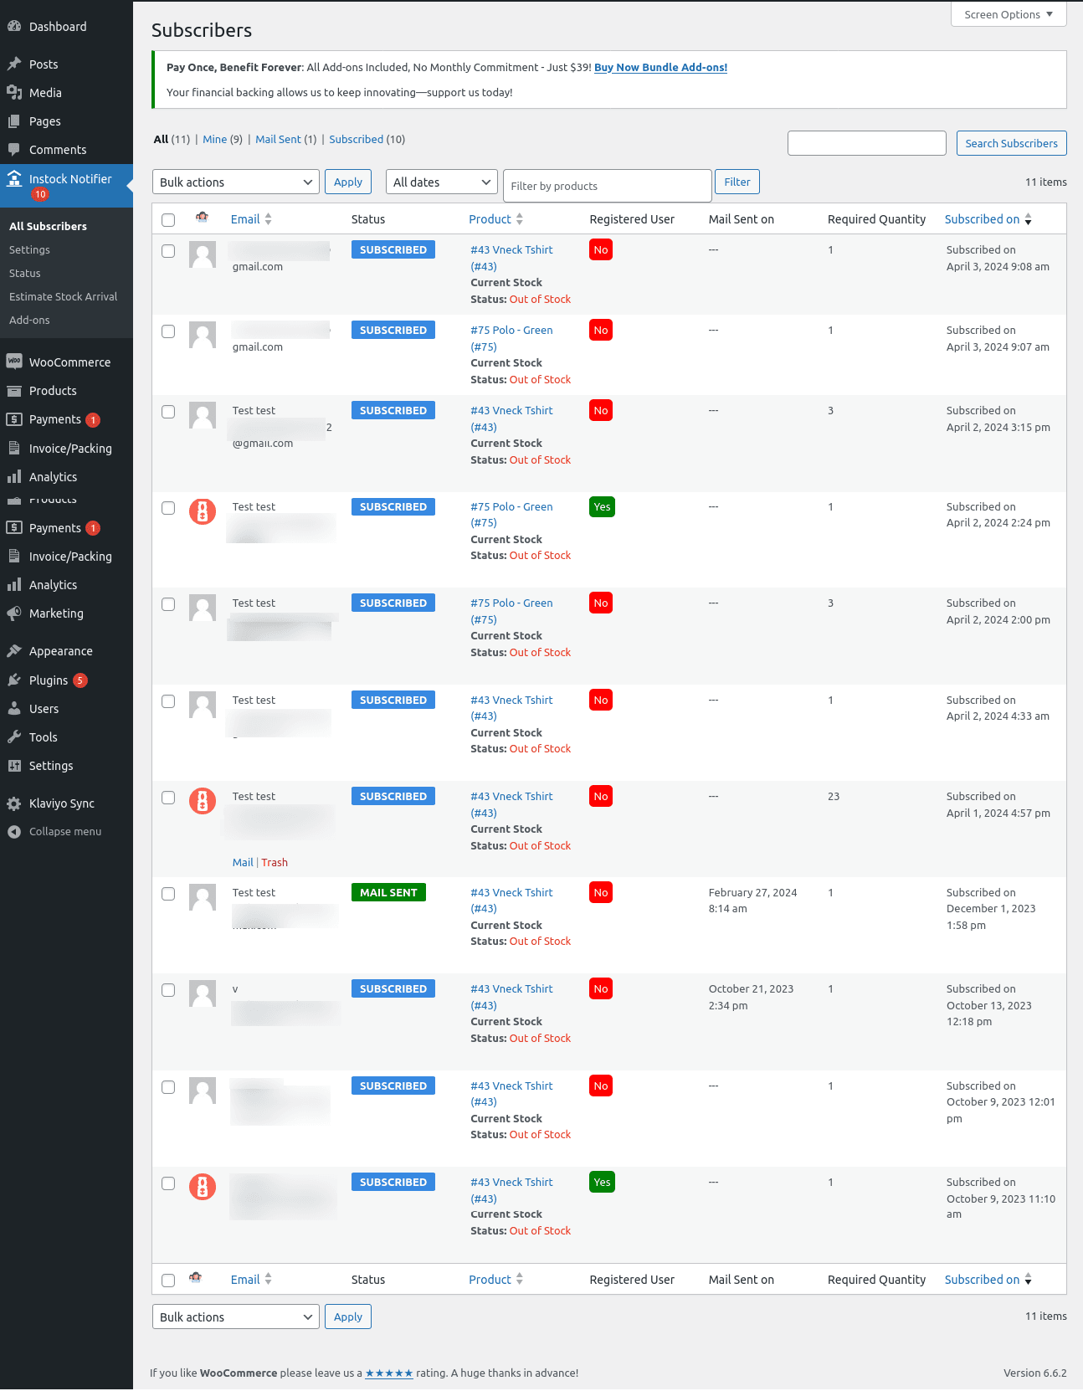Click the Klaviyo Sync gear icon

[x=14, y=803]
